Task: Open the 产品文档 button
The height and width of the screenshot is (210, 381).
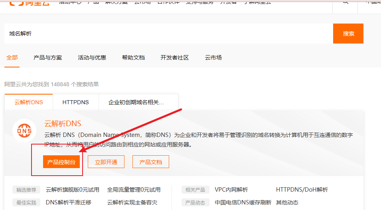Action: (150, 162)
